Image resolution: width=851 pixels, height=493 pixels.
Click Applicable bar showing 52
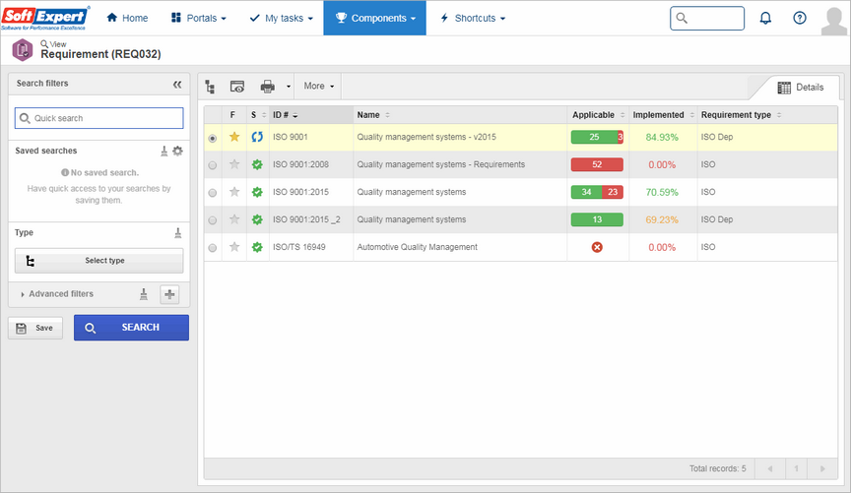click(x=597, y=164)
